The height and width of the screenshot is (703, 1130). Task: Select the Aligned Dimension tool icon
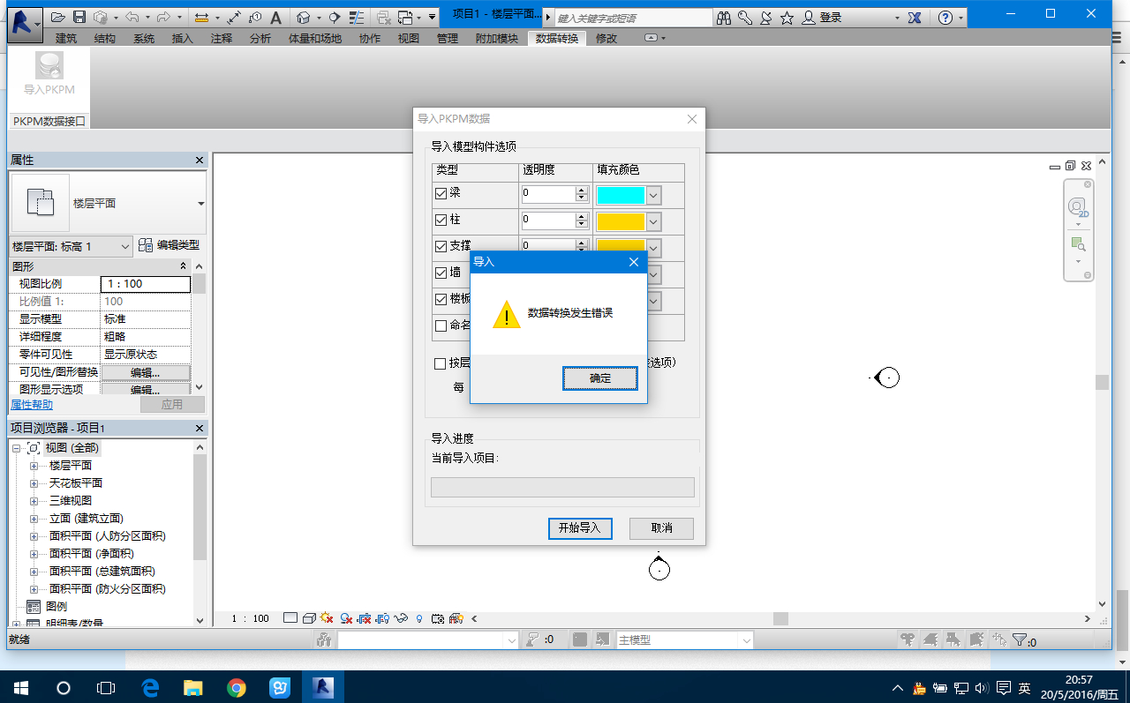pyautogui.click(x=234, y=17)
